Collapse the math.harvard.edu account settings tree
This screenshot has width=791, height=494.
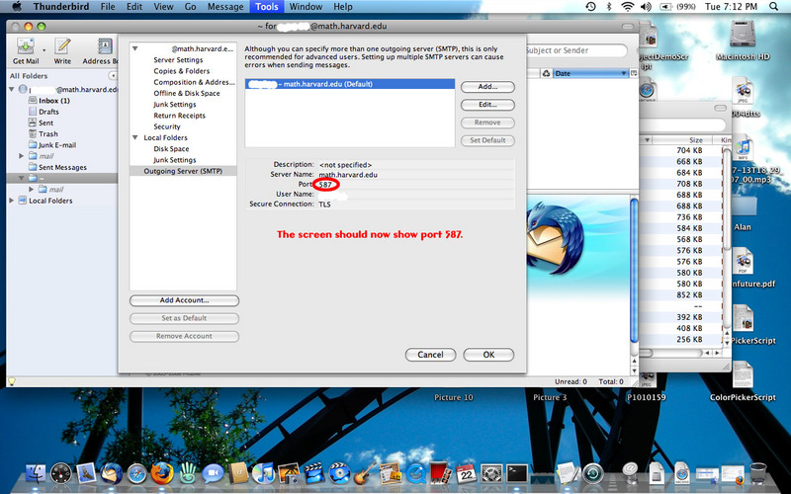pyautogui.click(x=134, y=48)
